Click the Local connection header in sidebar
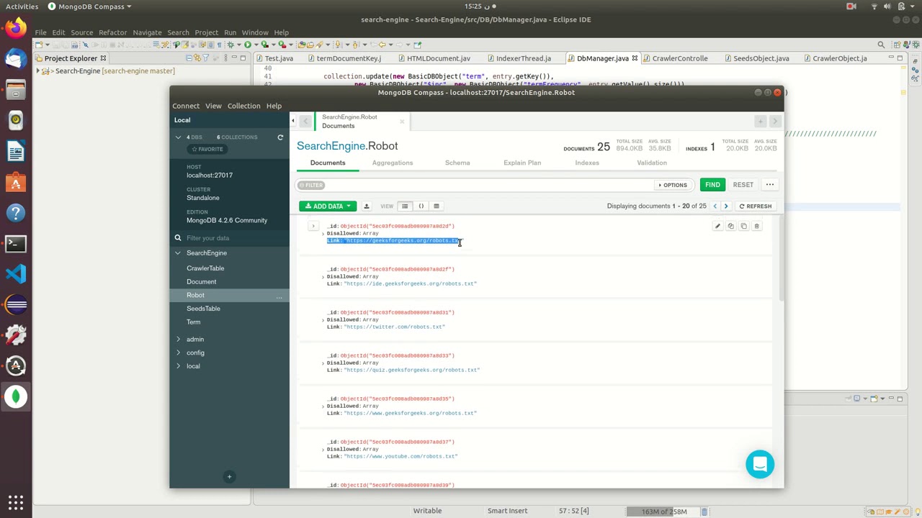 [x=229, y=120]
